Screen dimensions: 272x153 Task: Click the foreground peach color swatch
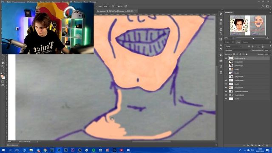[2, 76]
